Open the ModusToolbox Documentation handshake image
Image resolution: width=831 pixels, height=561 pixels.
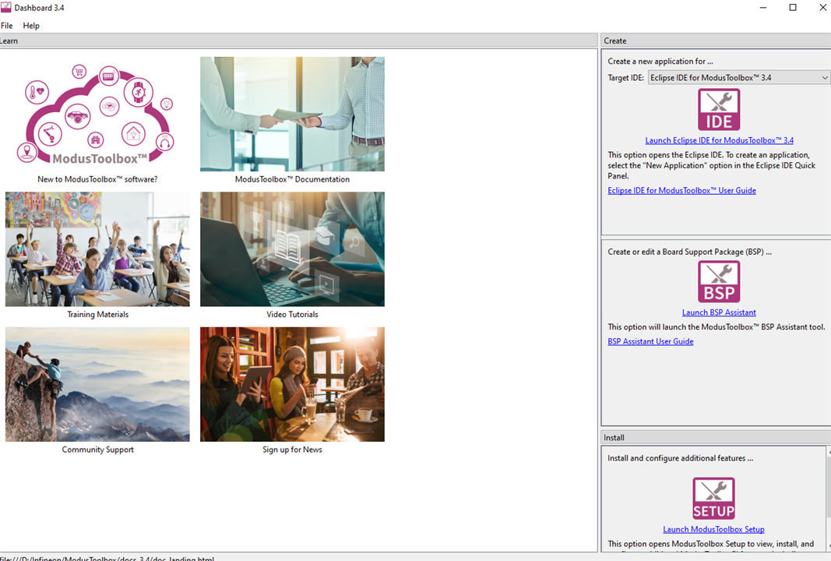tap(292, 114)
